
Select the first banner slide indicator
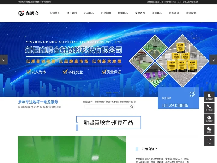101,93
